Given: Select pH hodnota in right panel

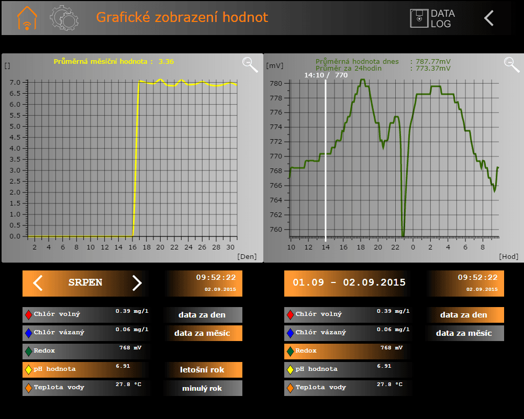Looking at the screenshot, I should pos(347,370).
